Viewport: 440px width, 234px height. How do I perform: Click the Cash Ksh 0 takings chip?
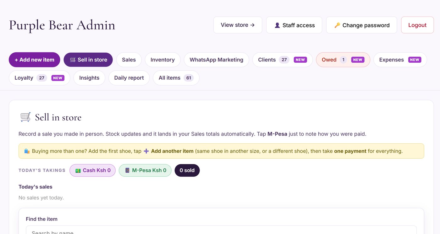tap(93, 171)
